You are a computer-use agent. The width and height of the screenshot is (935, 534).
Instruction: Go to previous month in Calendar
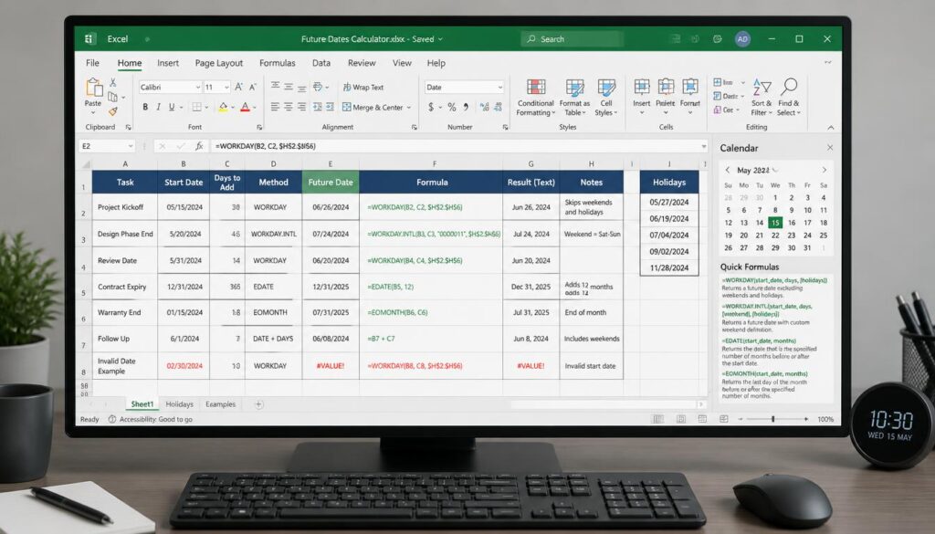(x=728, y=170)
